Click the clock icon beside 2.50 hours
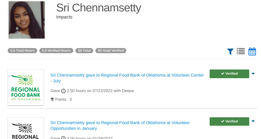The width and height of the screenshot is (261, 139). point(63,91)
